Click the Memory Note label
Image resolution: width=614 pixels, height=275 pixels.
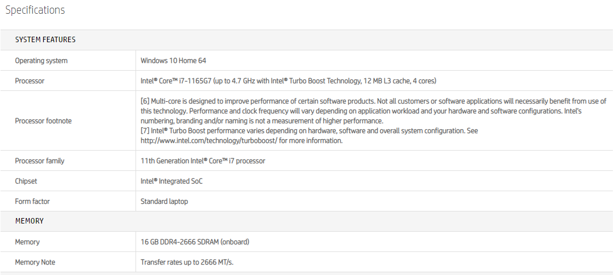[35, 262]
